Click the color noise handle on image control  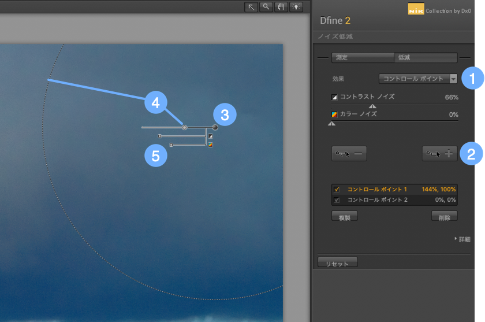tap(171, 145)
